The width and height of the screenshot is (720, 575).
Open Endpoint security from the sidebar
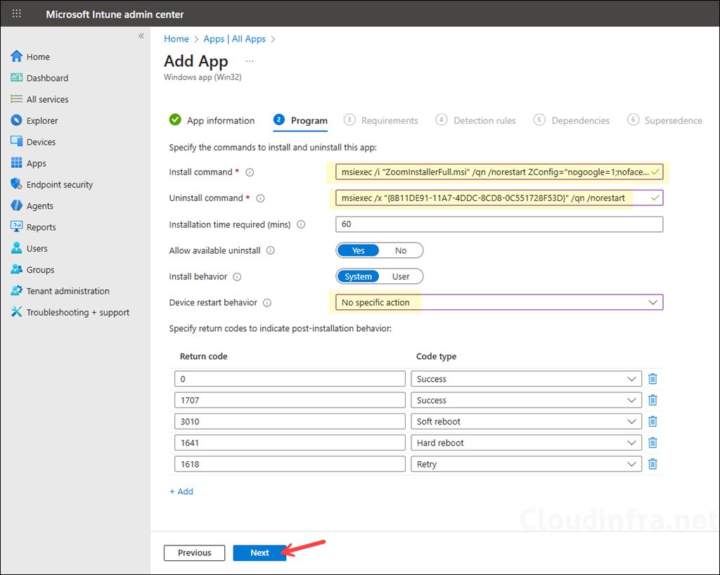point(59,185)
